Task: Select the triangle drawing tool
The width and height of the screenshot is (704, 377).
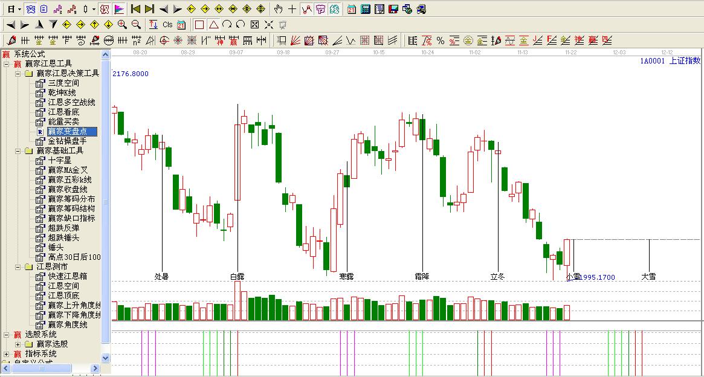Action: (213, 25)
